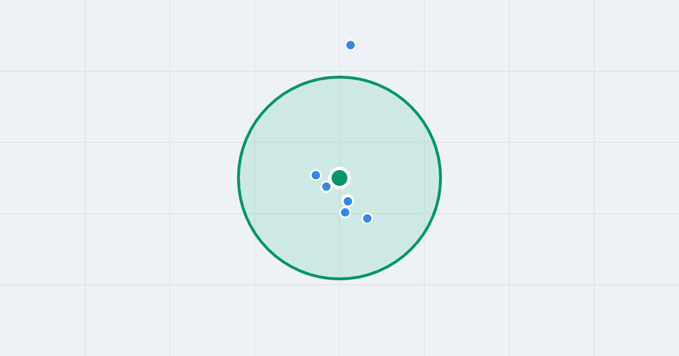Select the blue dot outside the circle

coord(351,45)
